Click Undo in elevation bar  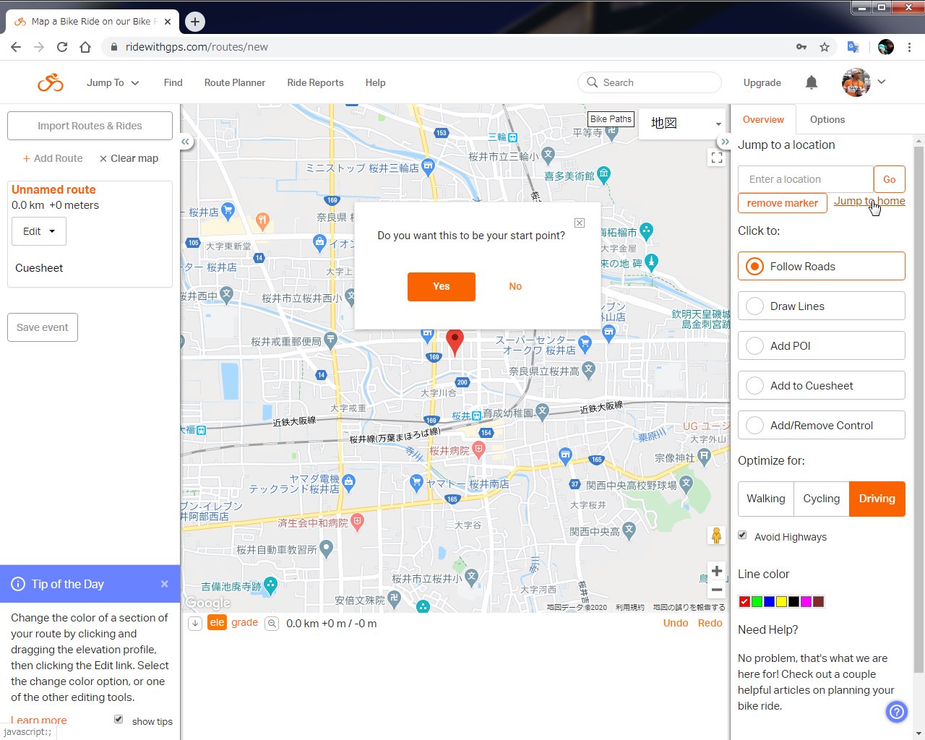tap(676, 623)
